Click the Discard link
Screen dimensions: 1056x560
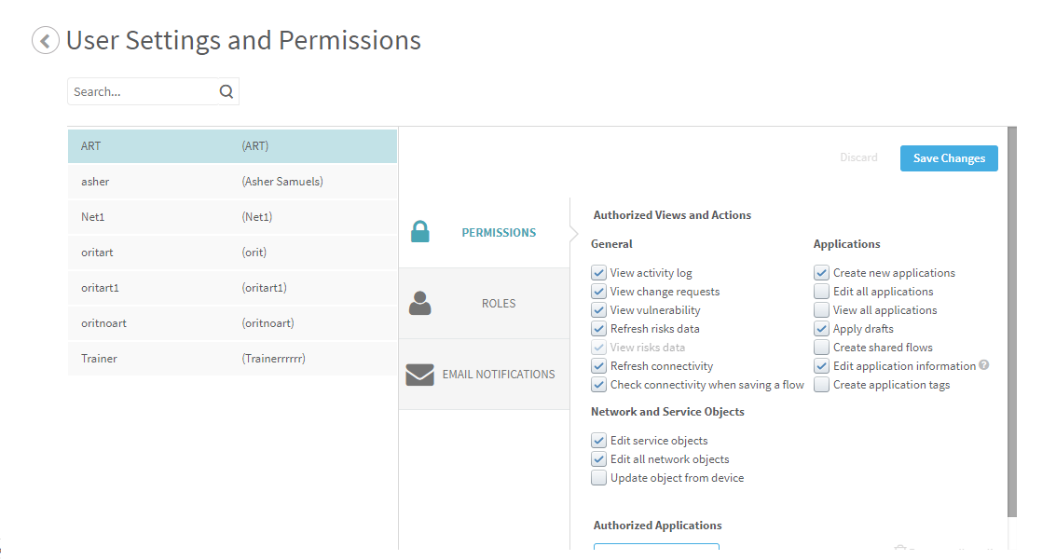[x=858, y=158]
